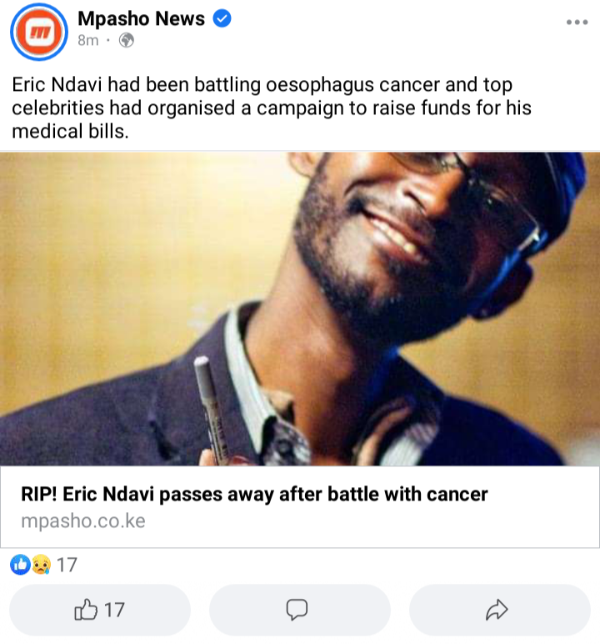Image resolution: width=600 pixels, height=644 pixels.
Task: Click the blue like reaction emoji
Action: [20, 564]
